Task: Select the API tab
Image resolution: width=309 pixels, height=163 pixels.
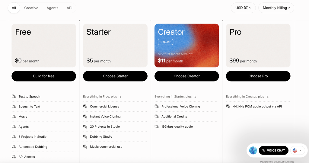Action: coord(69,8)
